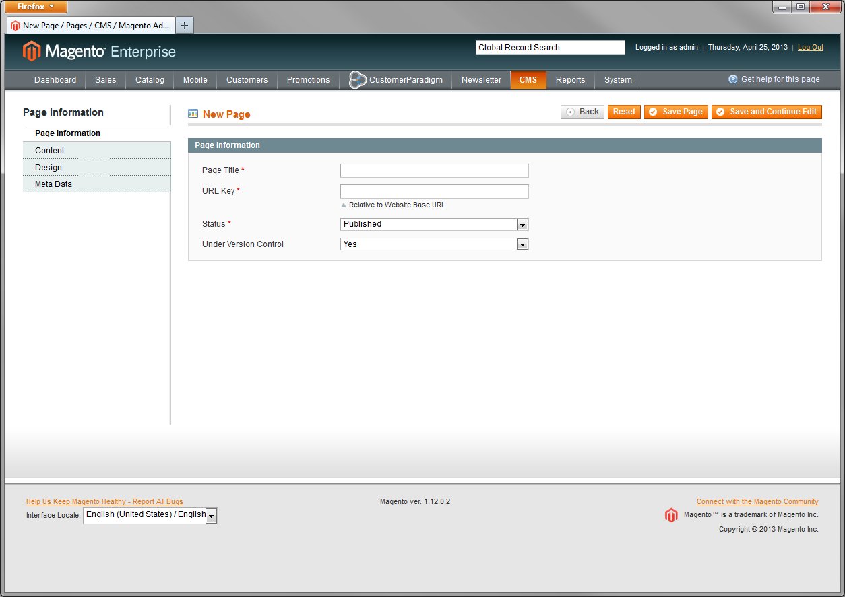Click the help question-mark icon
Screen dimensions: 845x597
pyautogui.click(x=733, y=79)
